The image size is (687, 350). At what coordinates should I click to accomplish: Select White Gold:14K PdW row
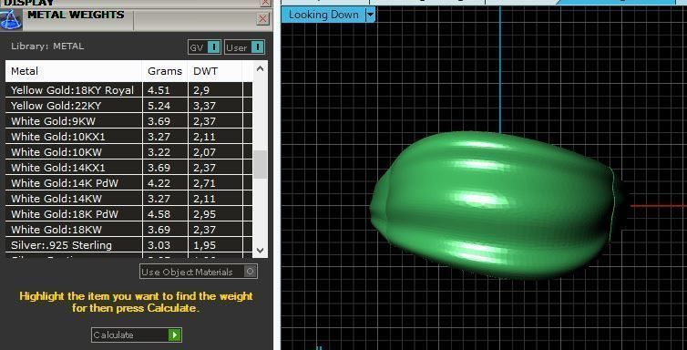pos(128,182)
